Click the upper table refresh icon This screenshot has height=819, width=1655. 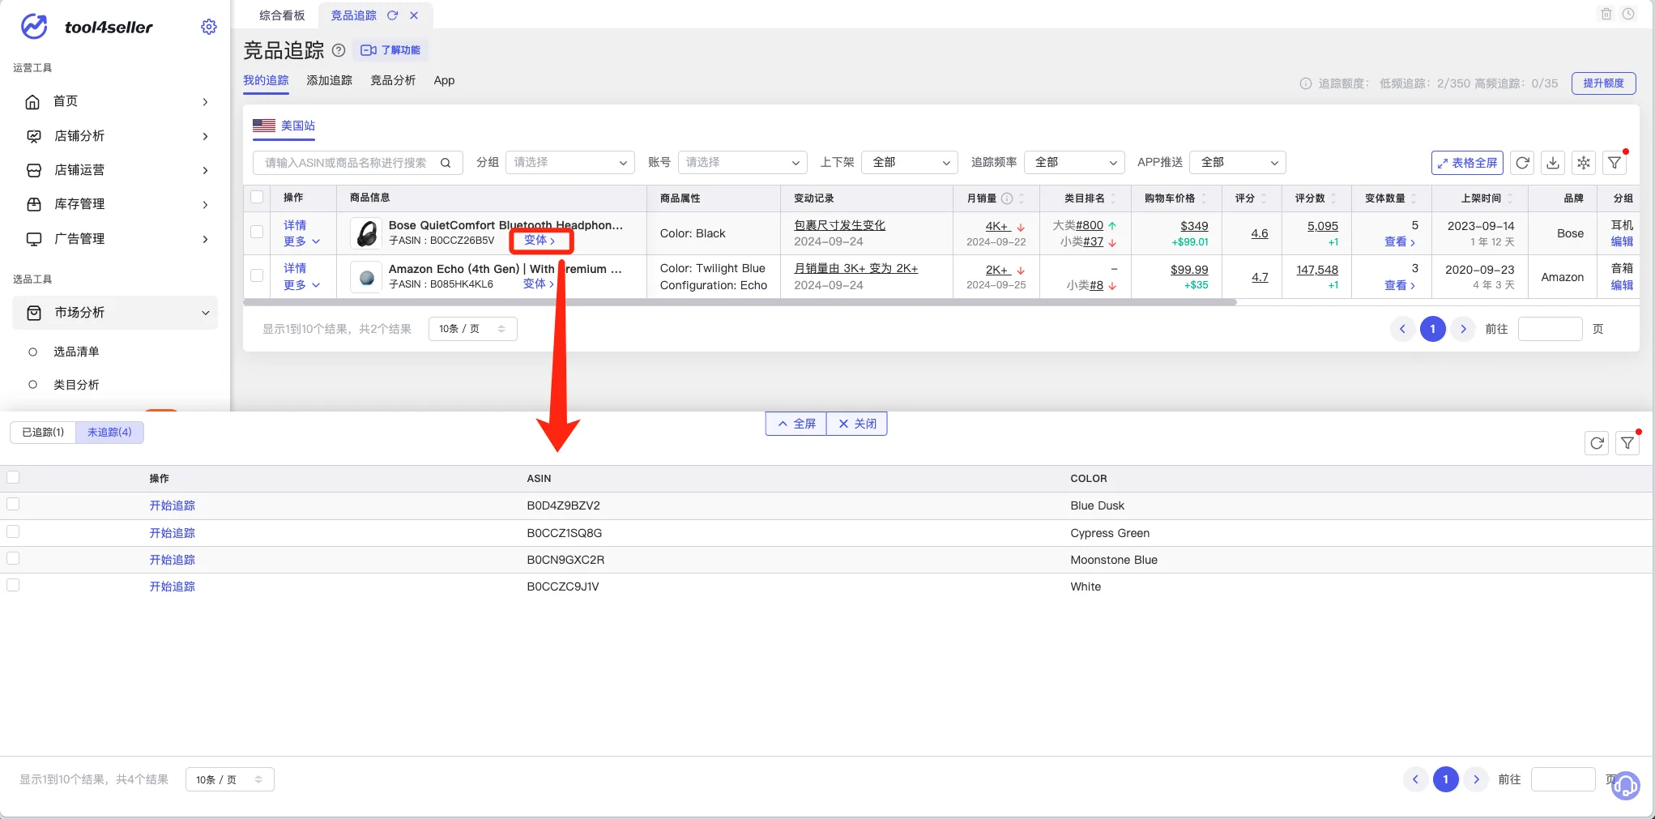(1522, 163)
